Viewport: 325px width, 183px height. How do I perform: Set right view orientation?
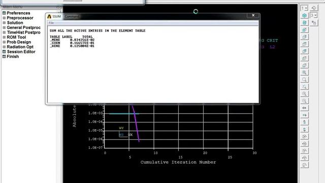coord(304,37)
